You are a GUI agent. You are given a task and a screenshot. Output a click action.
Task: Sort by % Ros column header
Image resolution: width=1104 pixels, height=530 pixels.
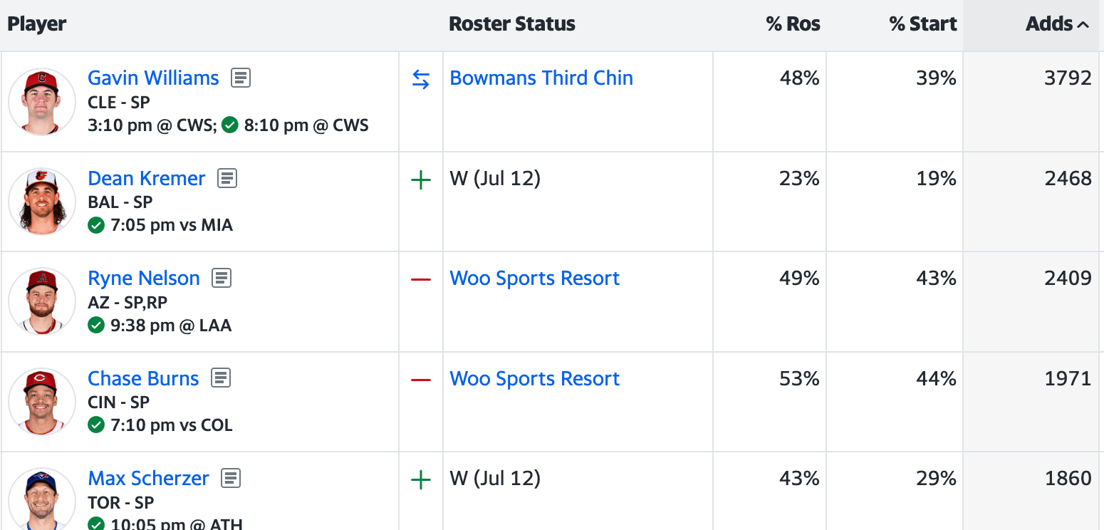793,24
